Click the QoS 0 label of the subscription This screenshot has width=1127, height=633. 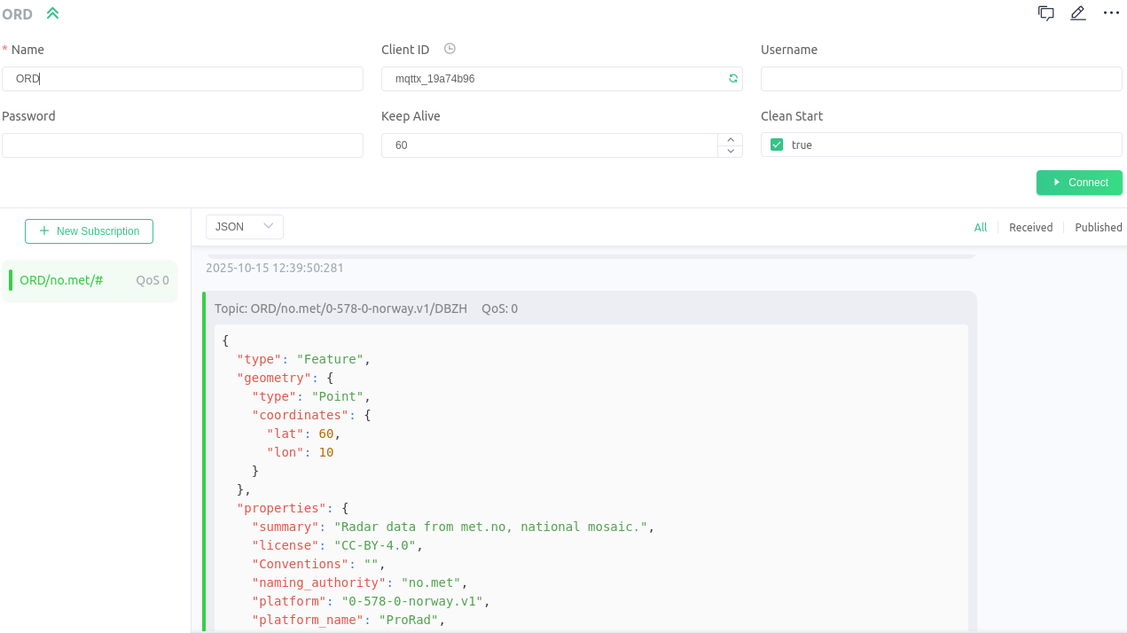point(153,280)
